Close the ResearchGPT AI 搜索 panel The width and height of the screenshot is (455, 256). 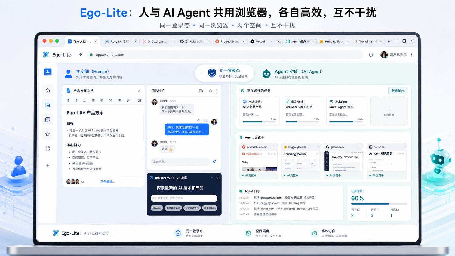[x=217, y=178]
